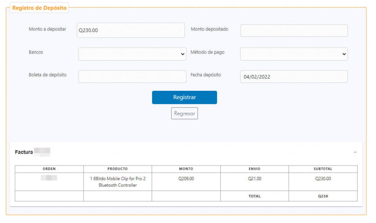Click the Monto a depositar input field
The height and width of the screenshot is (223, 376).
131,30
